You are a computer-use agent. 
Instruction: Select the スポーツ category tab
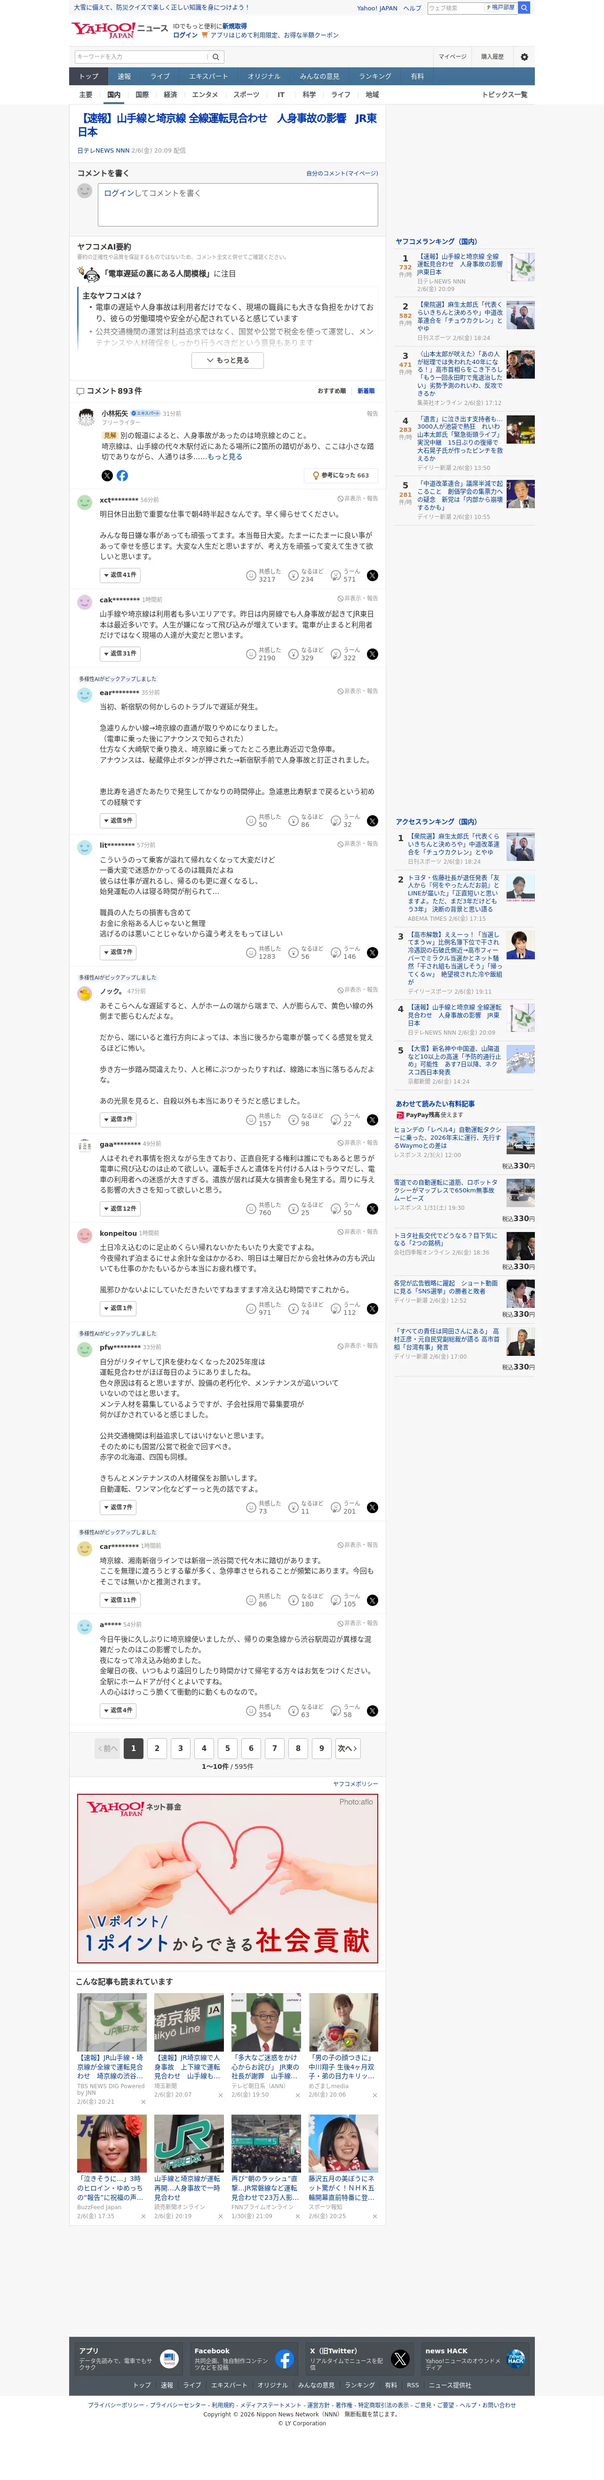[x=246, y=94]
